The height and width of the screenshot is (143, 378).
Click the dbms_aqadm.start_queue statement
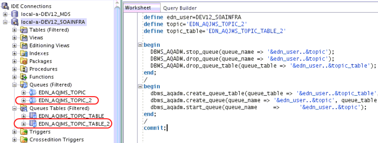click(258, 107)
